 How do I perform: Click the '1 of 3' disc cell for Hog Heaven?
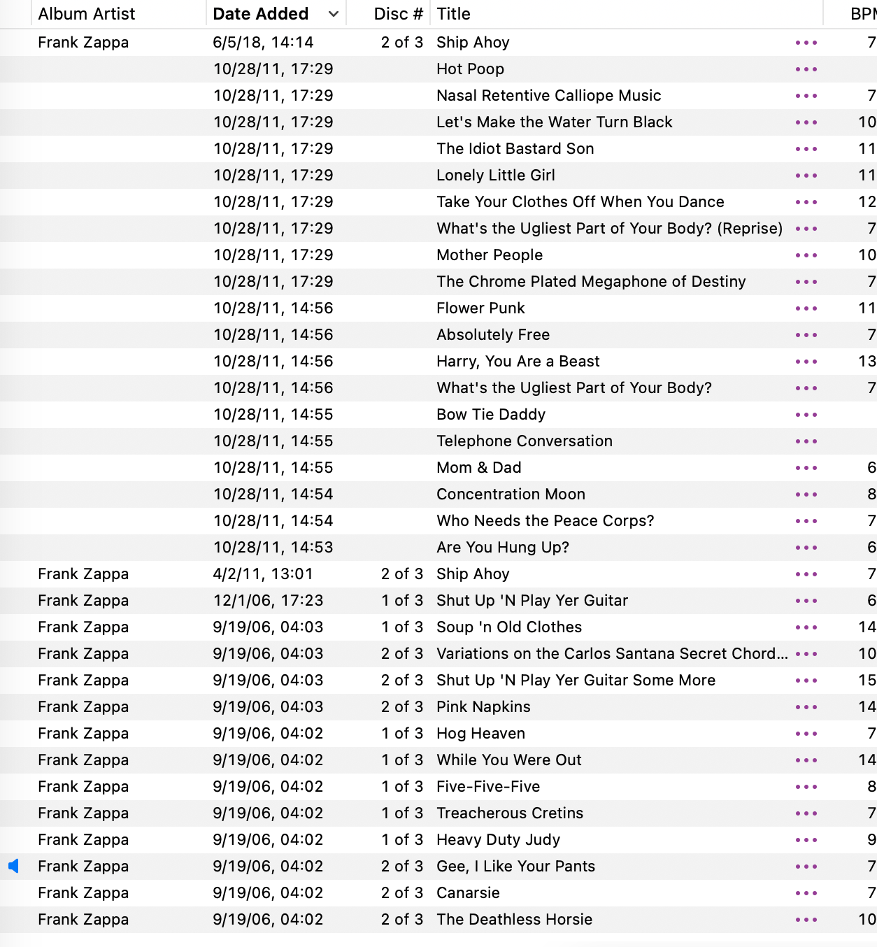[402, 734]
